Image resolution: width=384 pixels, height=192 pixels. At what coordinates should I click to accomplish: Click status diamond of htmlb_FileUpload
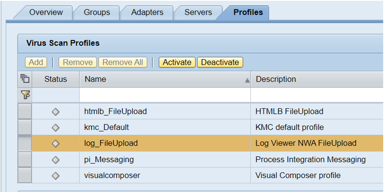coord(56,112)
